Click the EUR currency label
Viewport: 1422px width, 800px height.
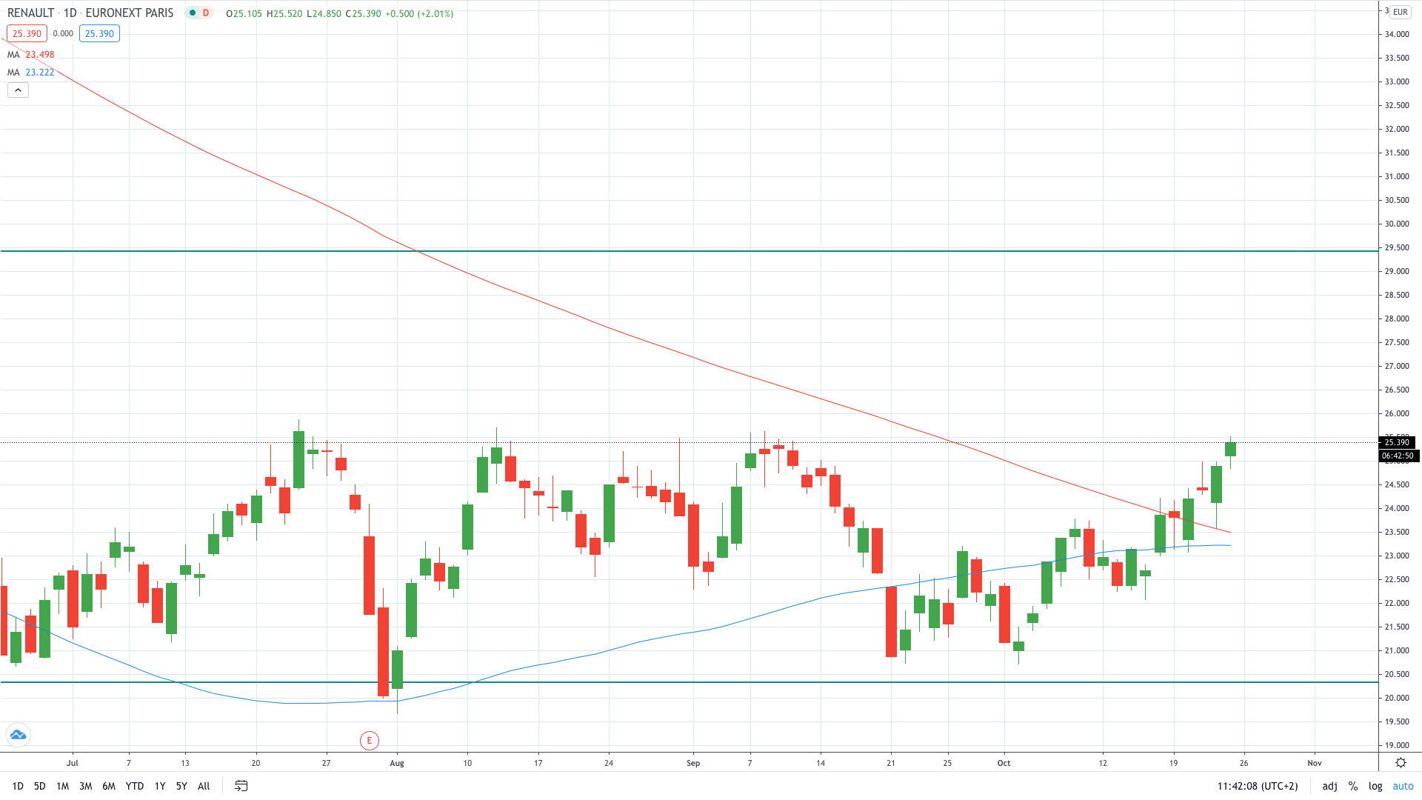pyautogui.click(x=1400, y=12)
